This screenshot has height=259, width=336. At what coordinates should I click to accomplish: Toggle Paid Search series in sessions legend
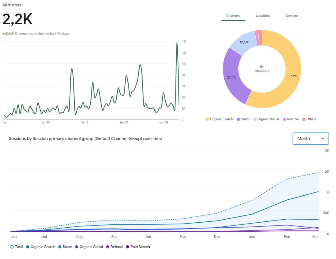128,247
